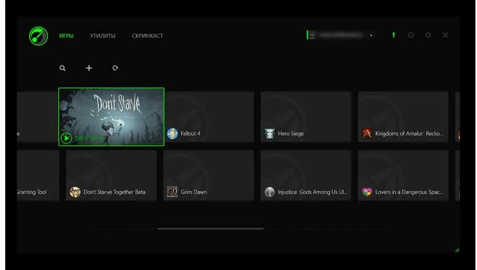Click the Grim Dawn GD icon
This screenshot has height=270, width=477.
(172, 192)
